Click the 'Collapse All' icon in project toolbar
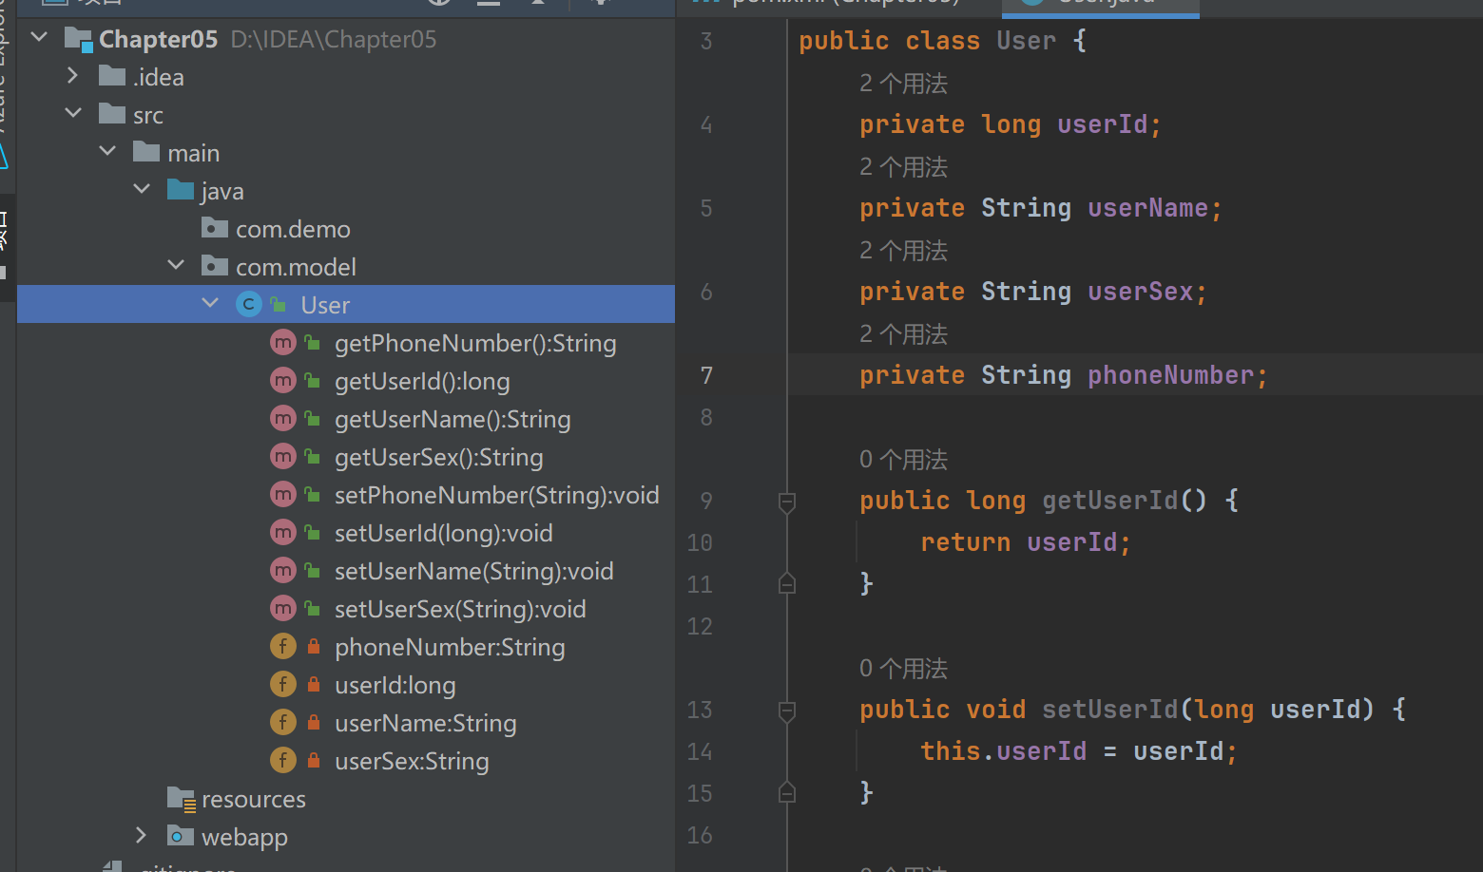Image resolution: width=1483 pixels, height=872 pixels. pyautogui.click(x=489, y=4)
